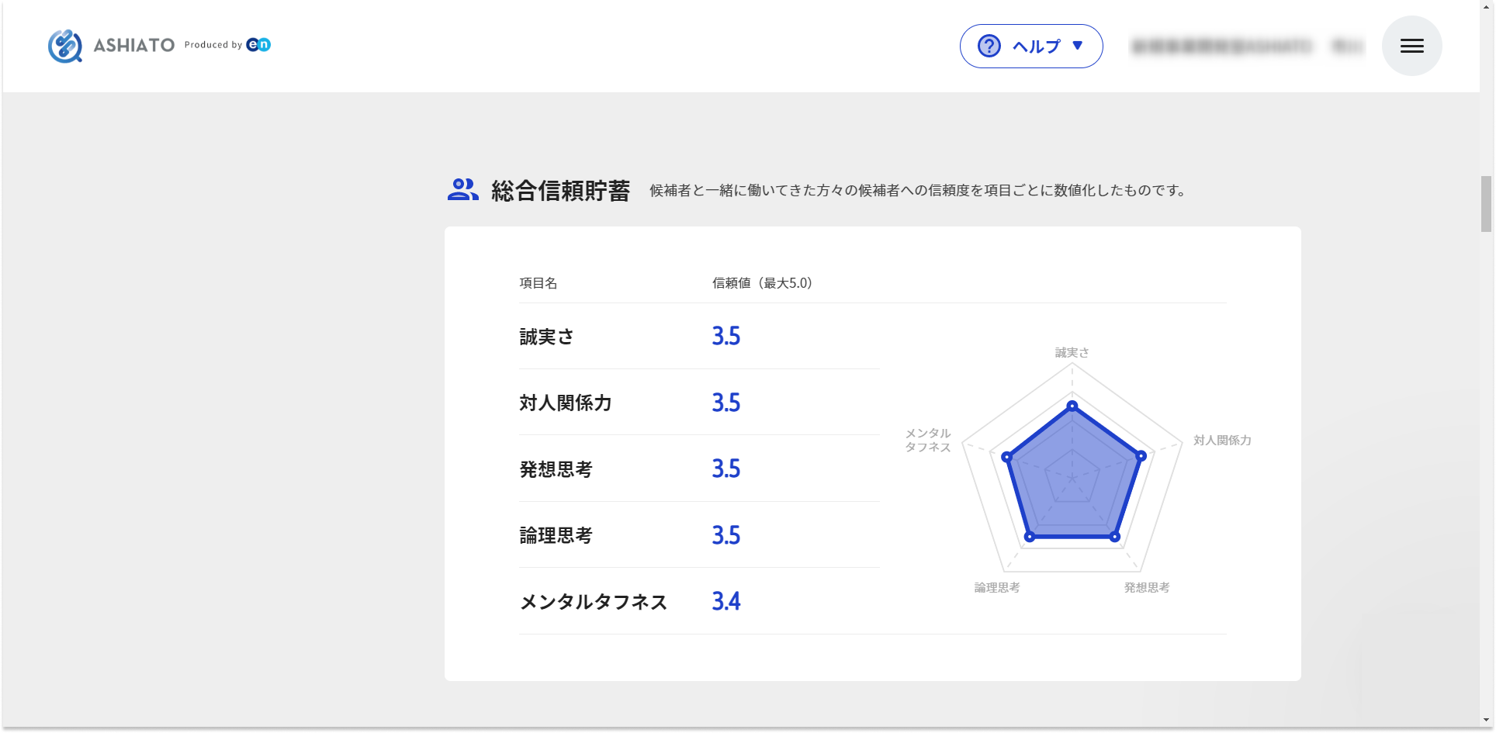Click the メンタルタフネス row label
The width and height of the screenshot is (1496, 733).
[x=593, y=601]
